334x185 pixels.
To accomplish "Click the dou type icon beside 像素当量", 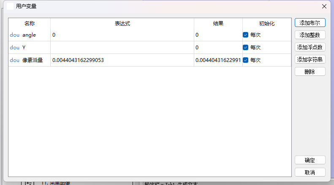I will click(14, 60).
